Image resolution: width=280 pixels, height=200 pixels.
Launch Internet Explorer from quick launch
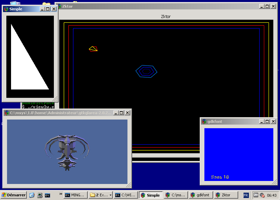(x=32, y=195)
